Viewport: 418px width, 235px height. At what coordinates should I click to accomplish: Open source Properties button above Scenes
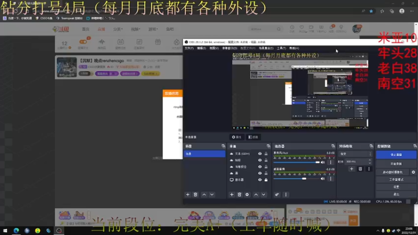tap(237, 137)
